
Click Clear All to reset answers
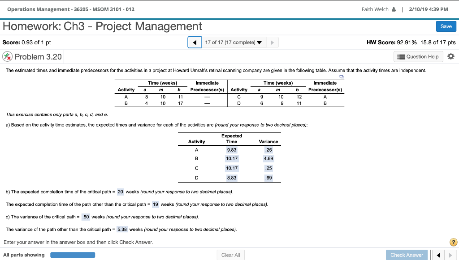230,255
